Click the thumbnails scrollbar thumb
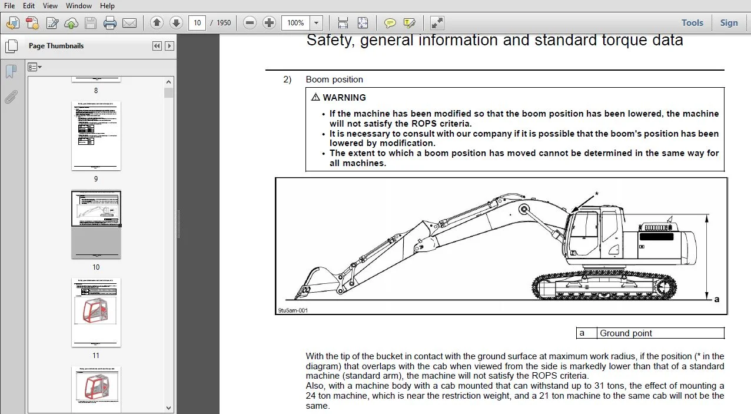 (x=169, y=92)
